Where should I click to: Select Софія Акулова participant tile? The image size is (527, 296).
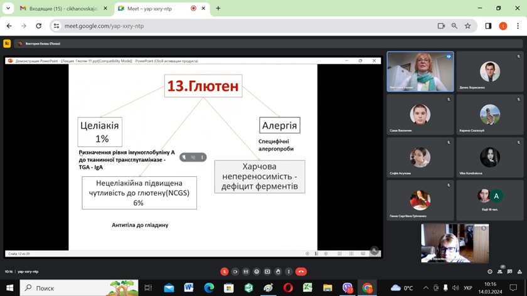point(420,157)
